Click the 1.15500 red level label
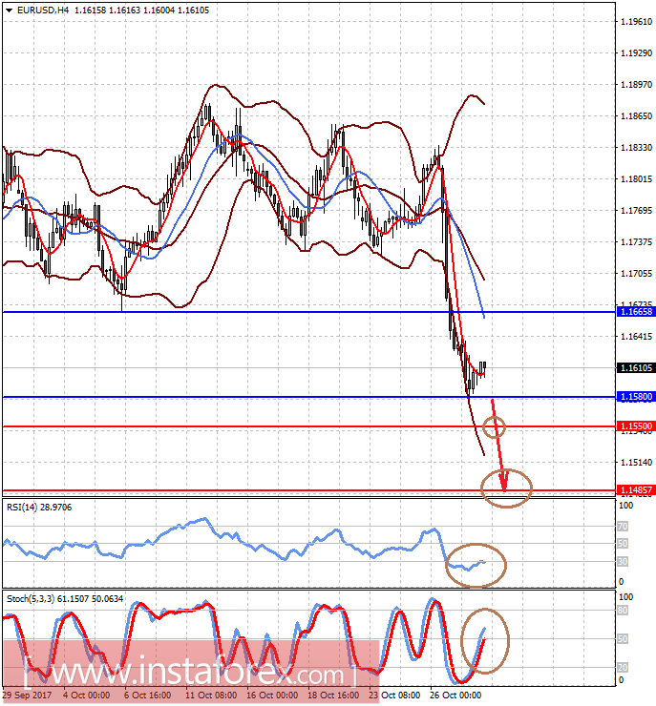 [x=633, y=426]
